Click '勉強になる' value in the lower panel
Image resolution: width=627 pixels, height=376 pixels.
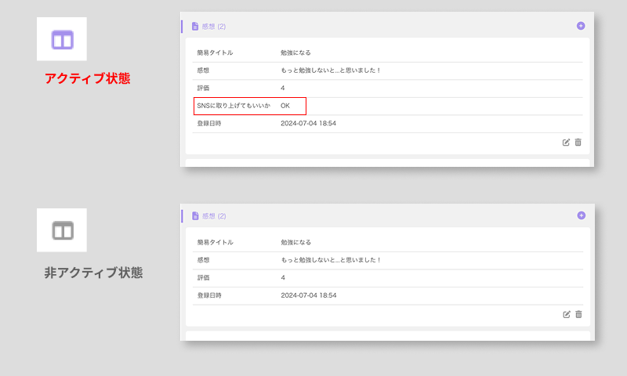coord(296,242)
